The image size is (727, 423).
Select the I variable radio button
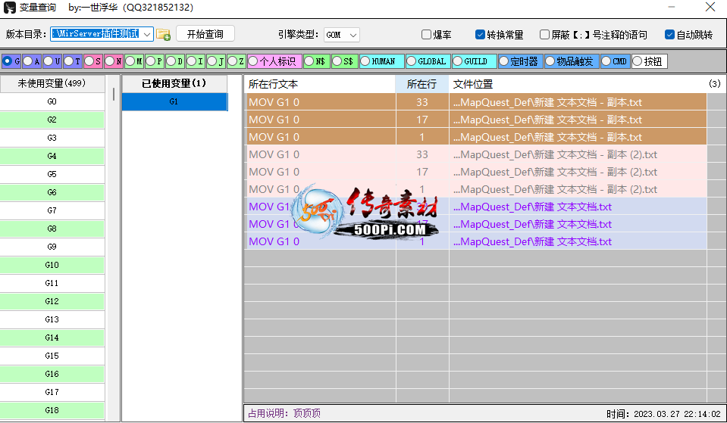click(x=191, y=61)
